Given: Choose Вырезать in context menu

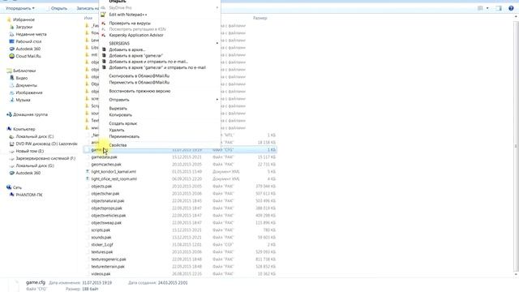Looking at the screenshot, I should tap(118, 109).
